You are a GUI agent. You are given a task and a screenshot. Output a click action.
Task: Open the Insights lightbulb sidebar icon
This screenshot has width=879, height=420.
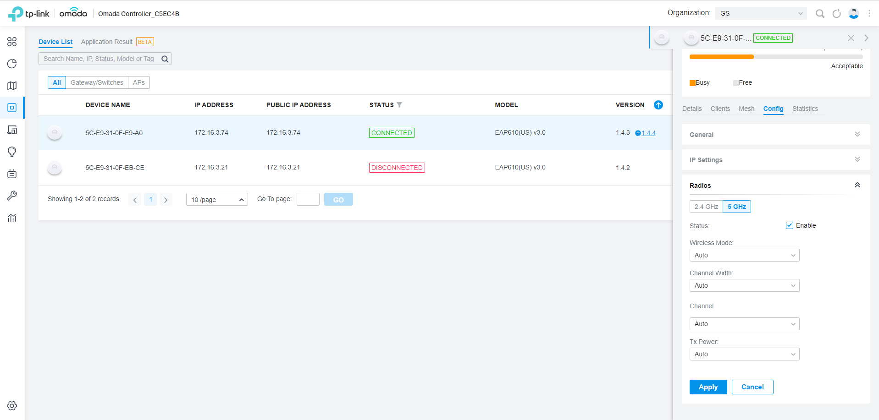(12, 152)
